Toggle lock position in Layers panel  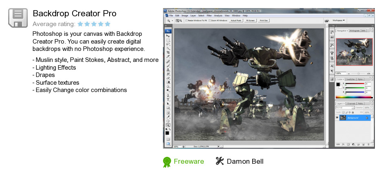click(350, 112)
